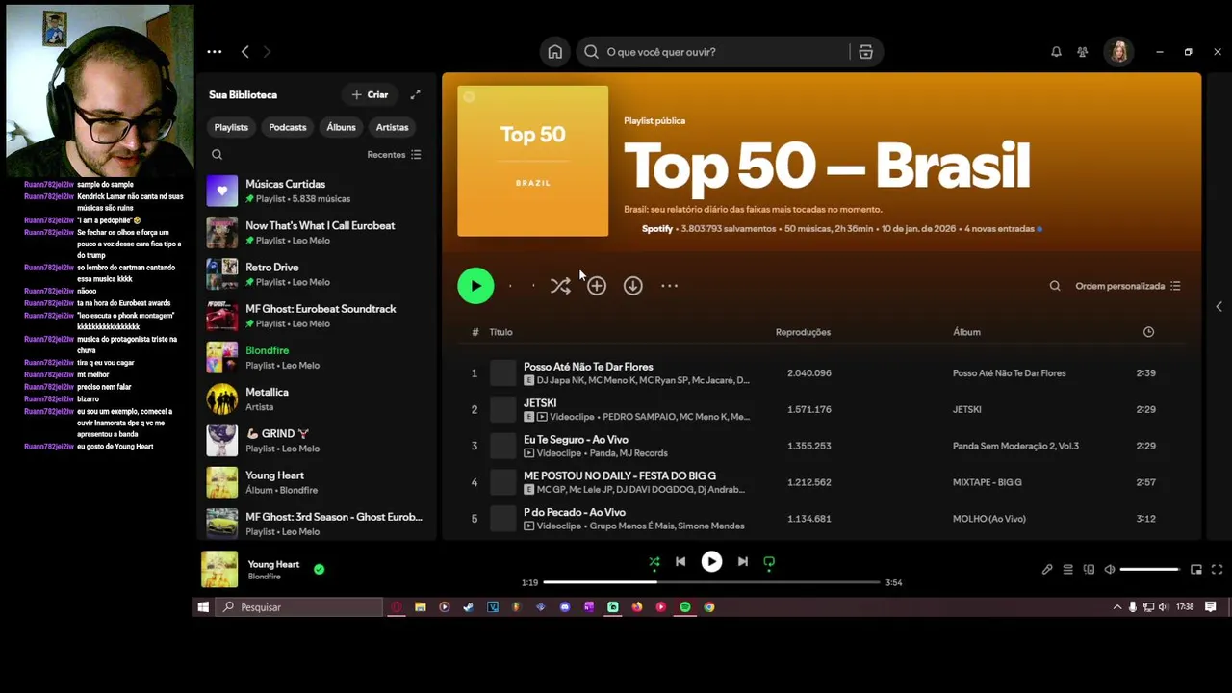
Task: Select ME POSTOU NO DAILY - FESTA DO BIG G
Action: 620,475
